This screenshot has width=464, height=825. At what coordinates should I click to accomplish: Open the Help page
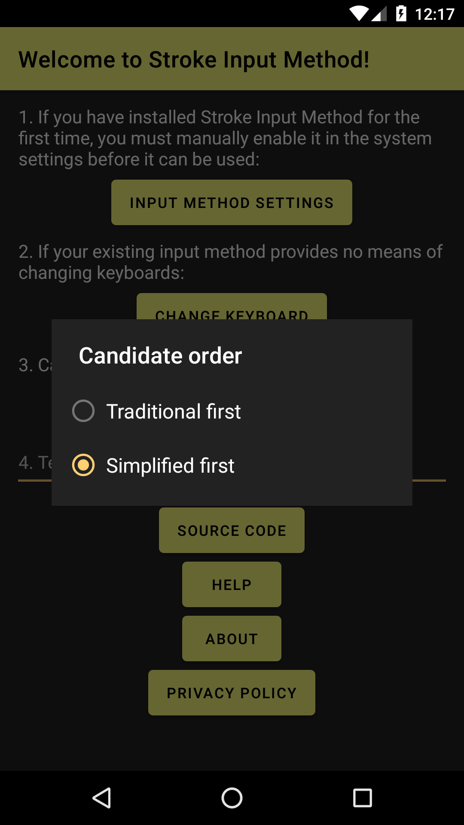click(232, 584)
